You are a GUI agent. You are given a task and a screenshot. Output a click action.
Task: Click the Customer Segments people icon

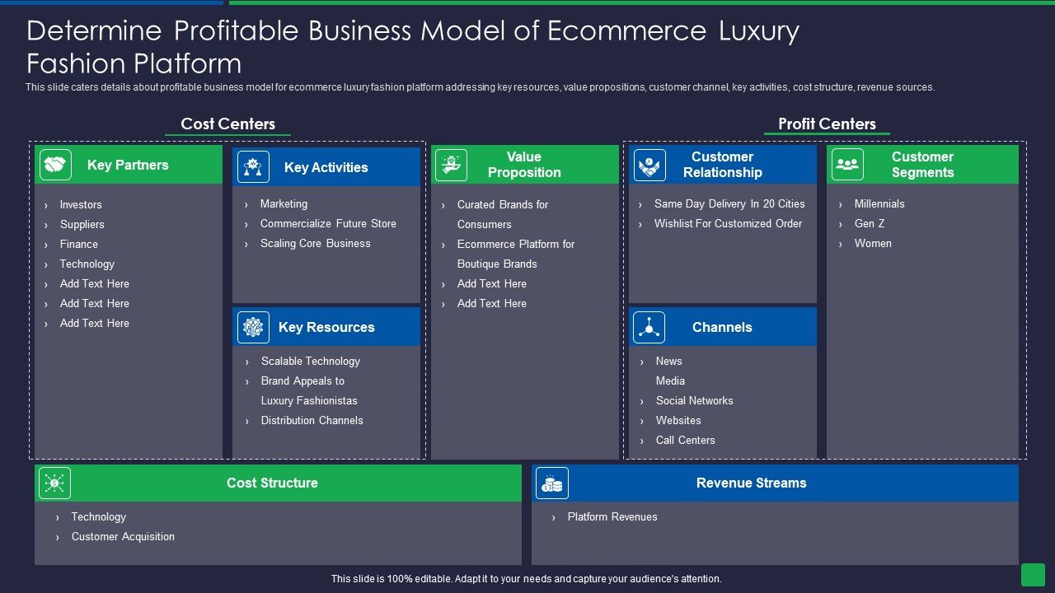(x=847, y=165)
